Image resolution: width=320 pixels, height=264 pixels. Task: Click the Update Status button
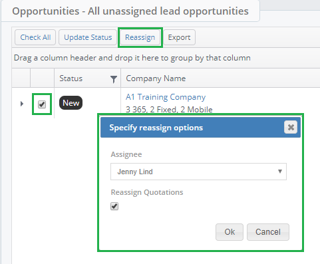coord(88,37)
